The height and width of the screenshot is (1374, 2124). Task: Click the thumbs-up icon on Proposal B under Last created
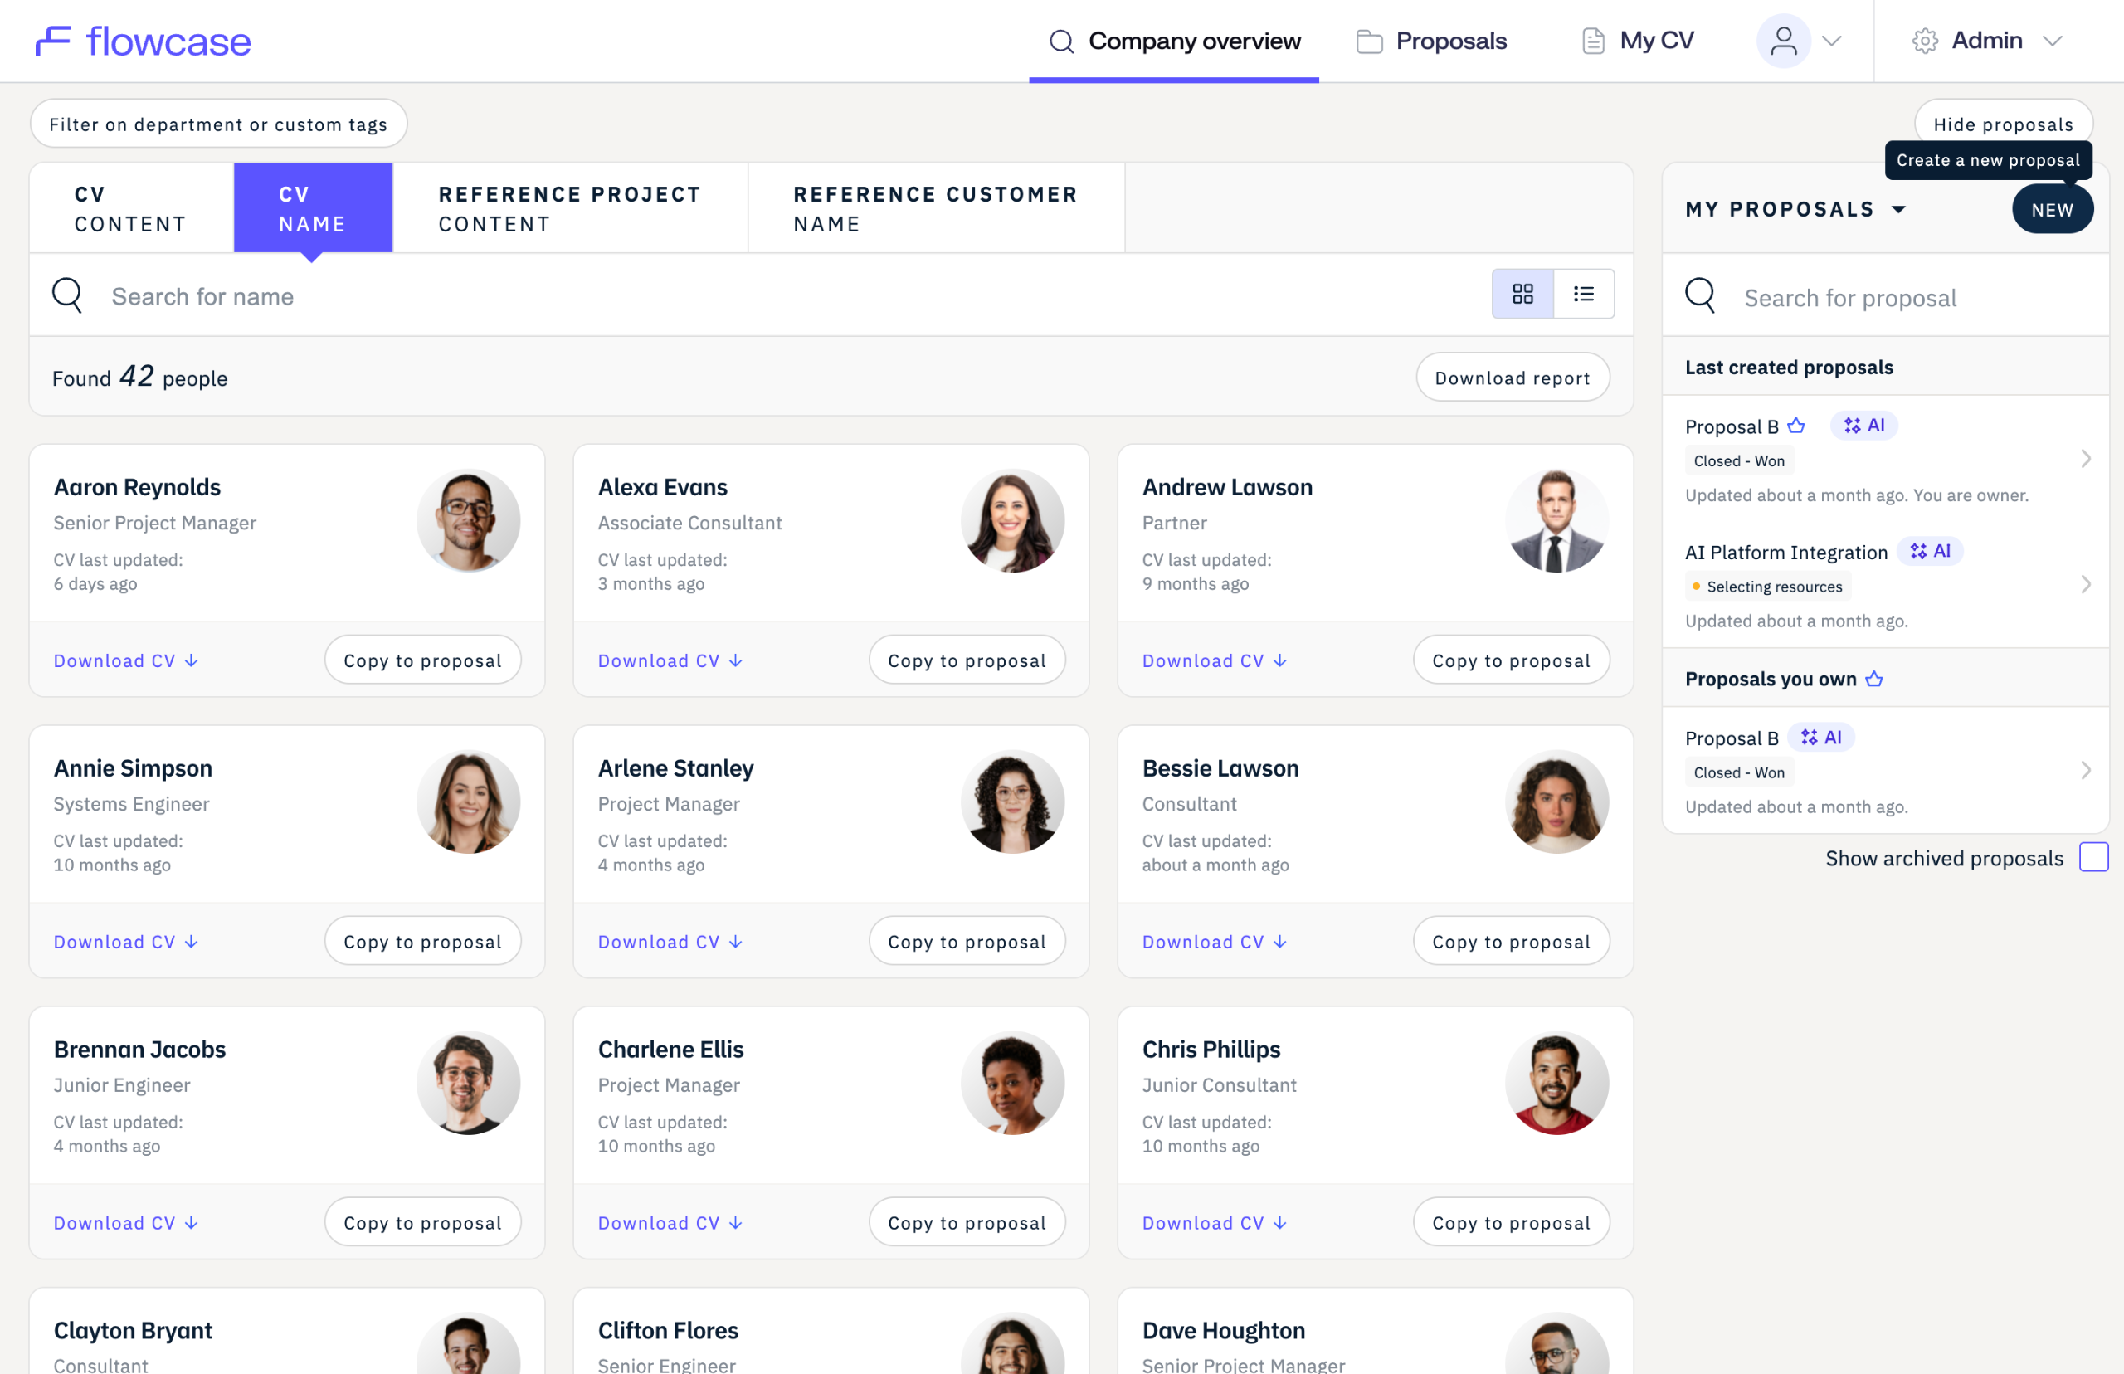click(1796, 426)
